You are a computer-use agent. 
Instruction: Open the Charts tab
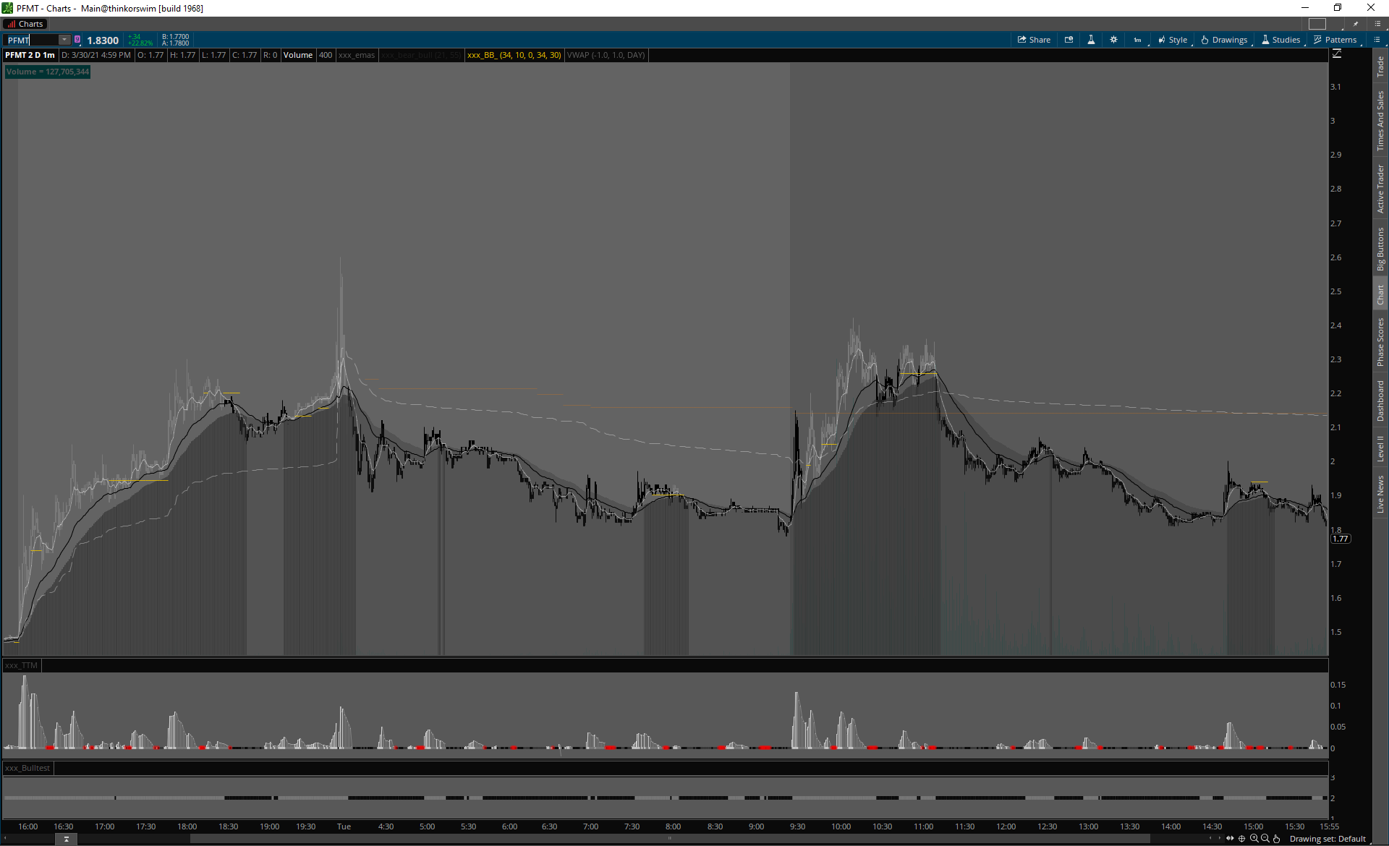tap(26, 24)
